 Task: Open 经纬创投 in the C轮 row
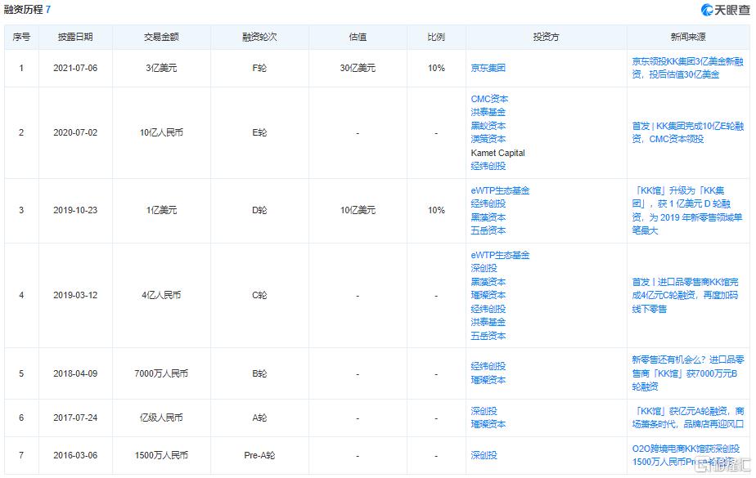(488, 309)
